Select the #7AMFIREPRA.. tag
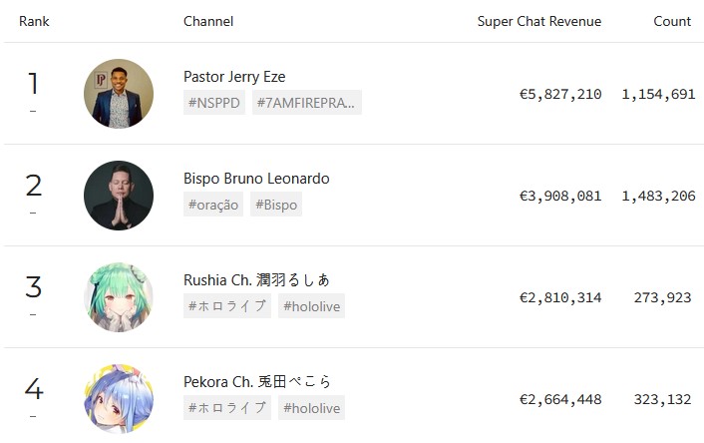This screenshot has height=443, width=704. [307, 103]
